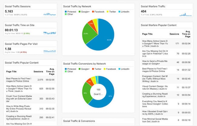This screenshot has width=197, height=126.
Task: Click the Twitter yellow legend swatch in Social Traffic by Network
Action: tap(108, 12)
